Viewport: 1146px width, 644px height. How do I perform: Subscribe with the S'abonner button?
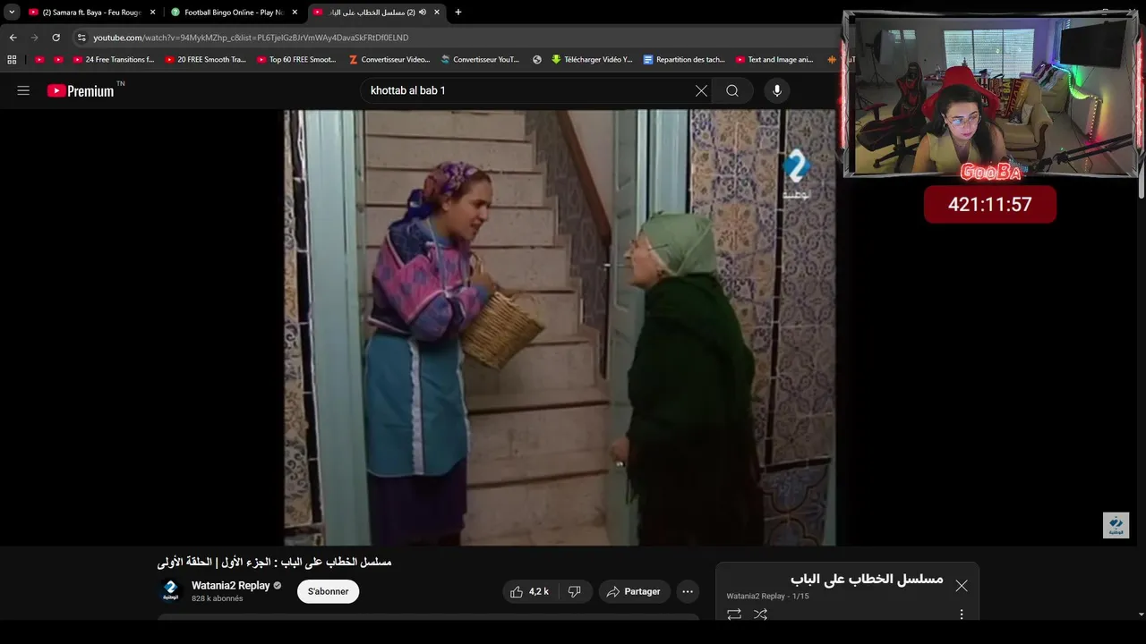[328, 591]
